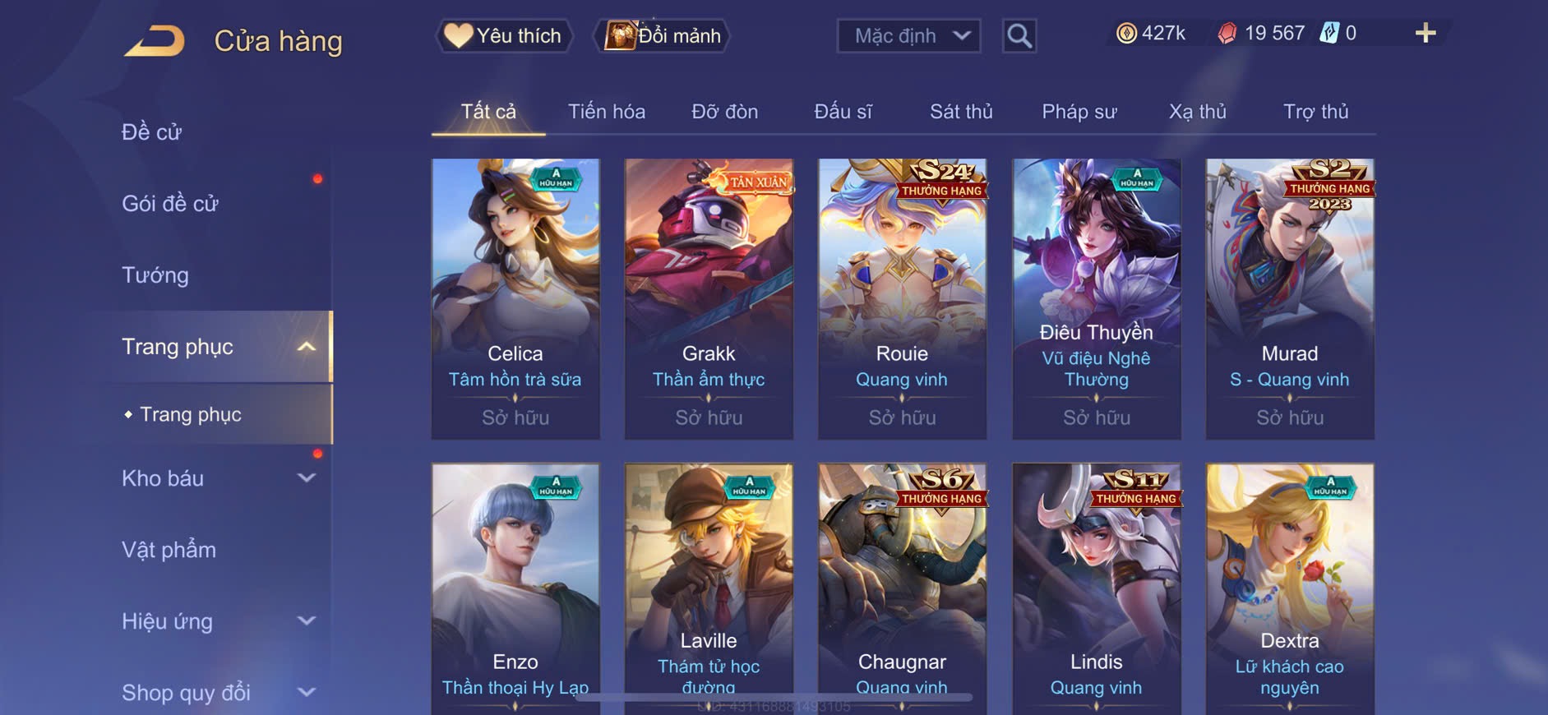Switch to the Sát thủ tab
This screenshot has width=1548, height=715.
point(961,112)
